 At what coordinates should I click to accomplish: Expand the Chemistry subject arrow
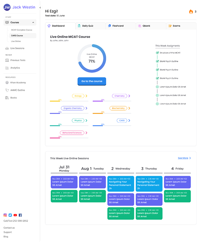click(129, 96)
